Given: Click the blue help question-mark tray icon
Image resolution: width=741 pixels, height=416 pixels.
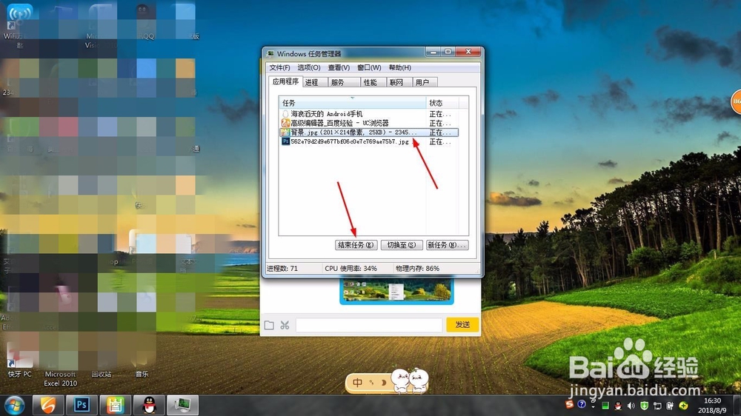Looking at the screenshot, I should [x=582, y=404].
